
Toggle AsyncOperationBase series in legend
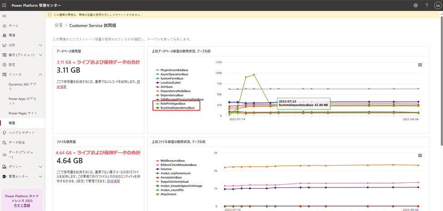point(172,74)
